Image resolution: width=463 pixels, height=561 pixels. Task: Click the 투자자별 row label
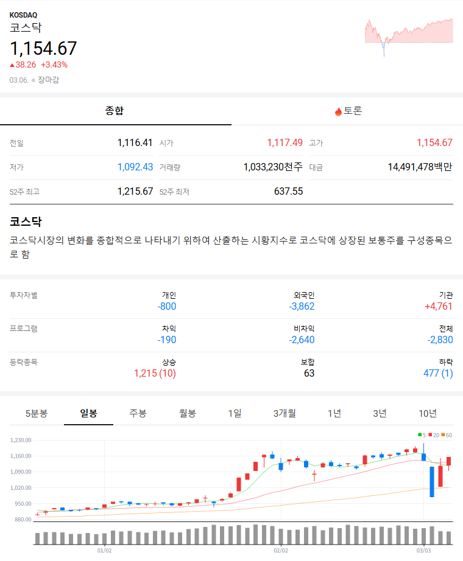tap(24, 296)
